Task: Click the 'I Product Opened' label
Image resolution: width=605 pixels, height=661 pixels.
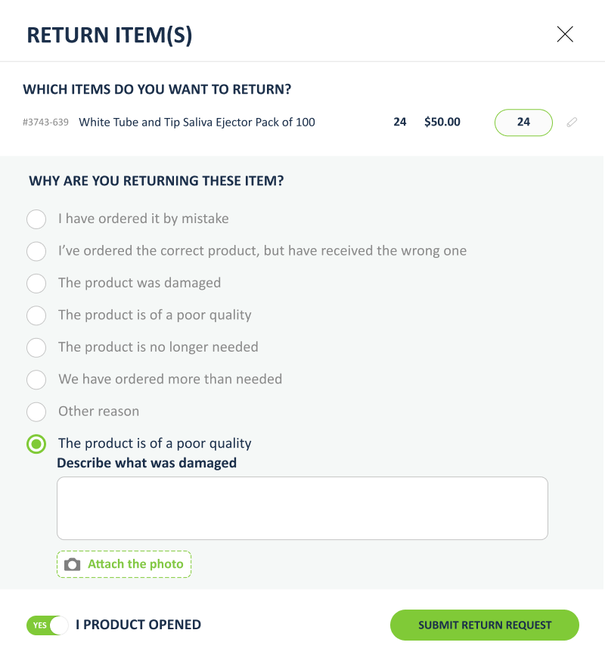Action: (138, 625)
